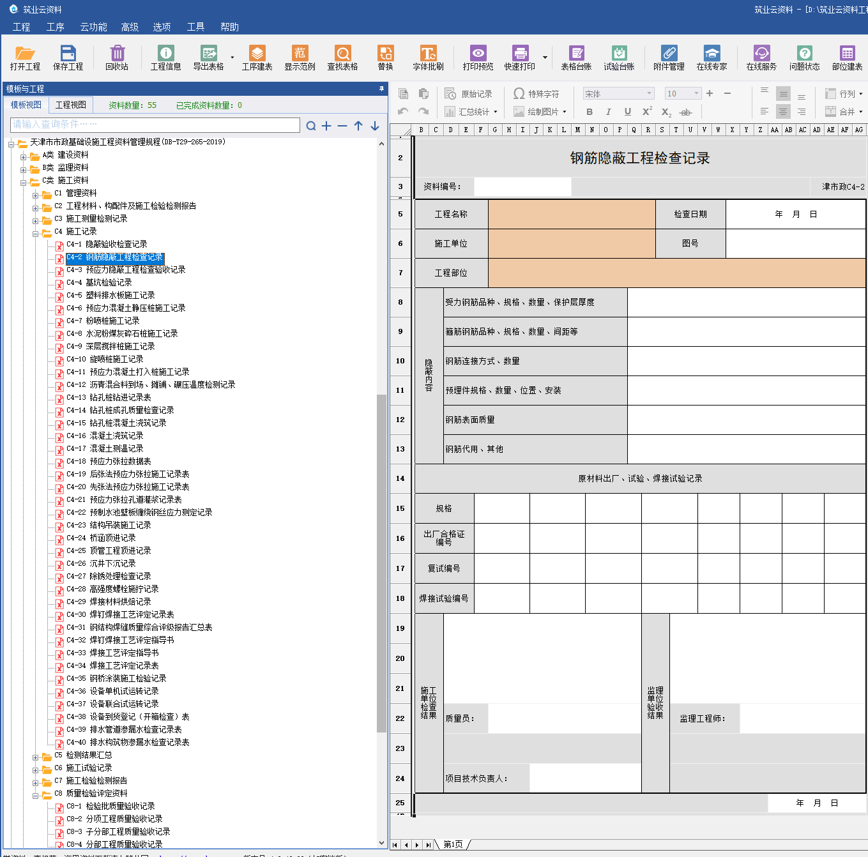Toggle bold formatting

[590, 112]
